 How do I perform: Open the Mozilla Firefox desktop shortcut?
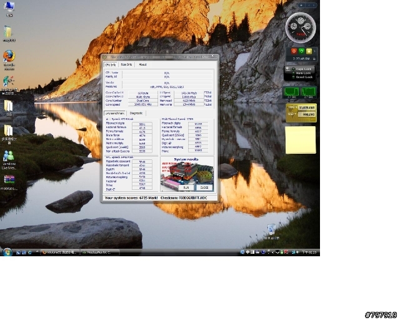point(9,60)
